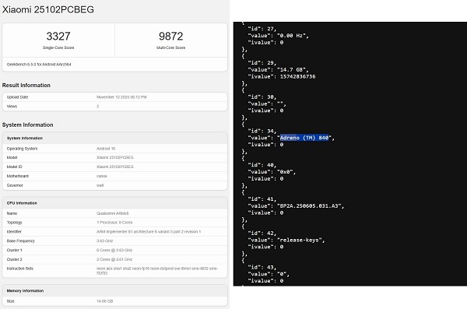Click the Multi-Core Score label

(x=170, y=47)
